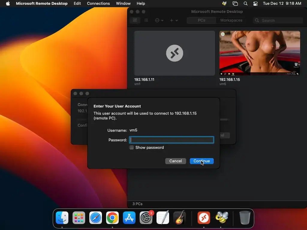This screenshot has height=230, width=307.
Task: Open Safari from the Dock
Action: [x=96, y=218]
